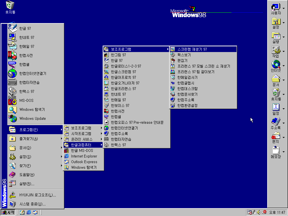
Task: Open the 일정 calendar icon on sidebar
Action: (x=276, y=109)
